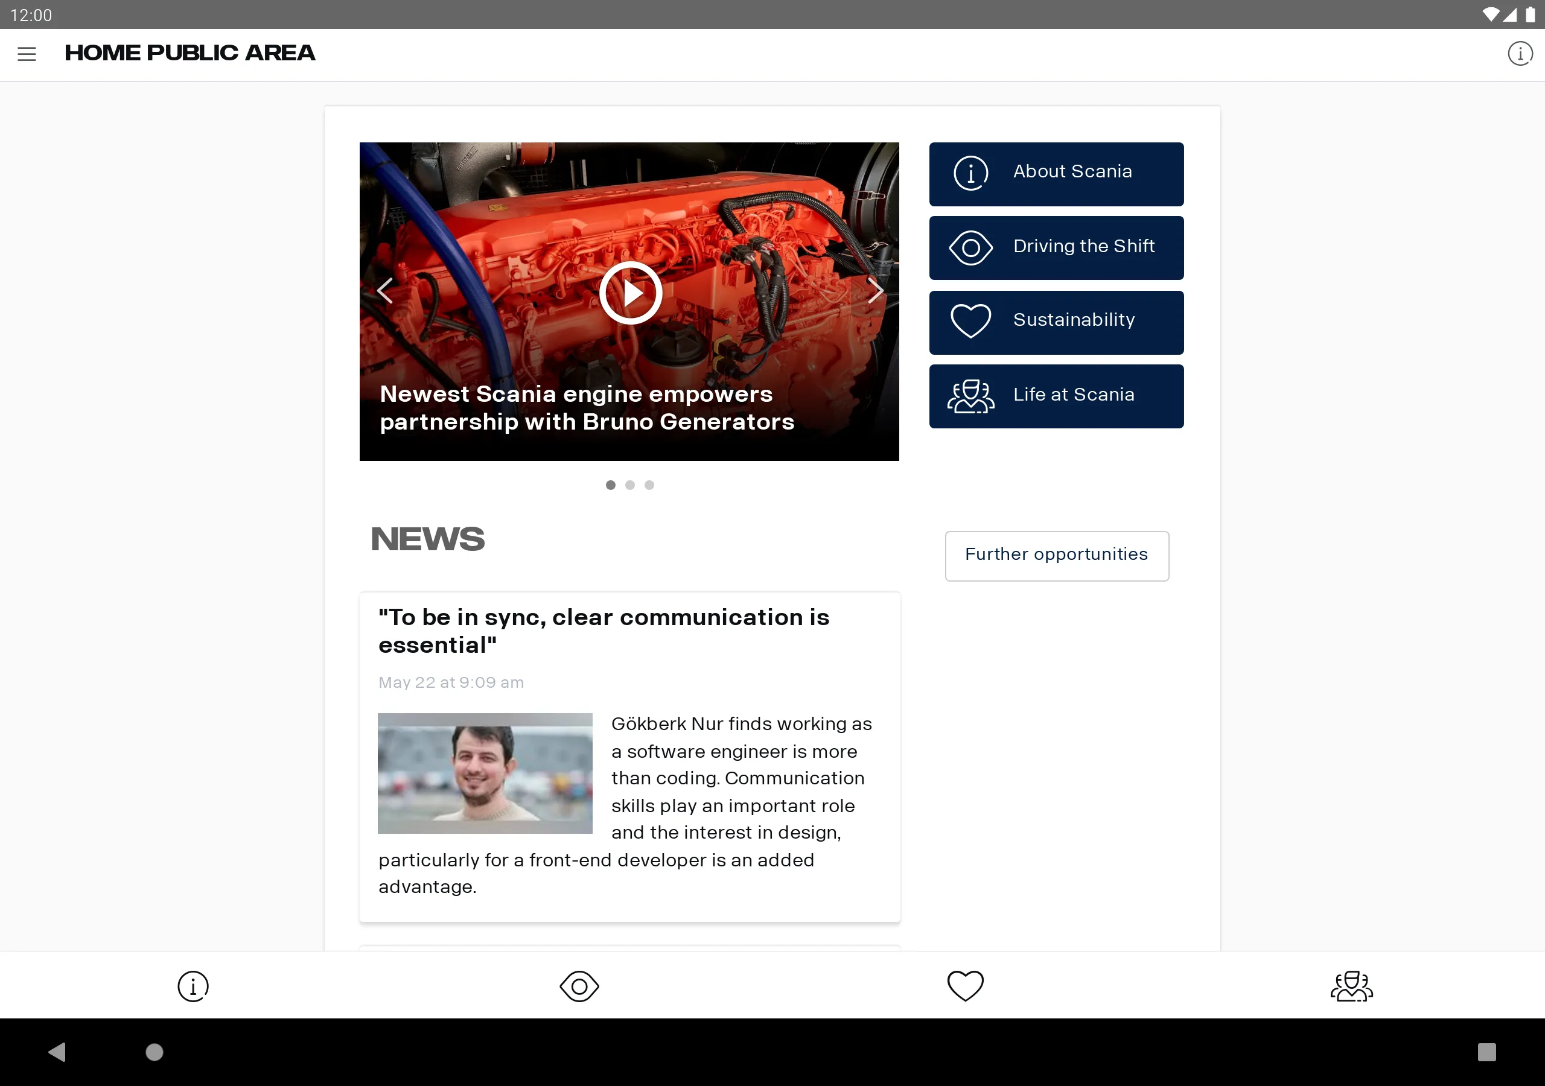Toggle first carousel dot indicator
The width and height of the screenshot is (1545, 1086).
click(611, 484)
